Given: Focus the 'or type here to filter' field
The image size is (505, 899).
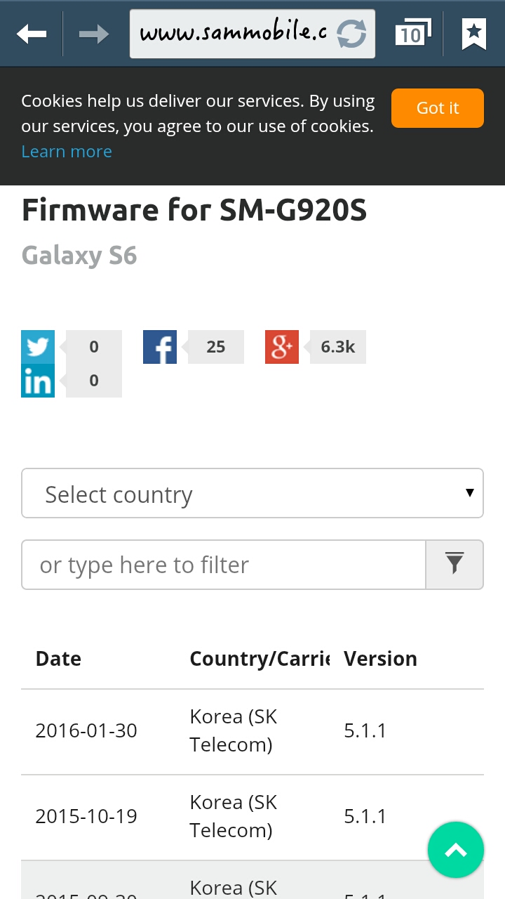Looking at the screenshot, I should pyautogui.click(x=224, y=564).
